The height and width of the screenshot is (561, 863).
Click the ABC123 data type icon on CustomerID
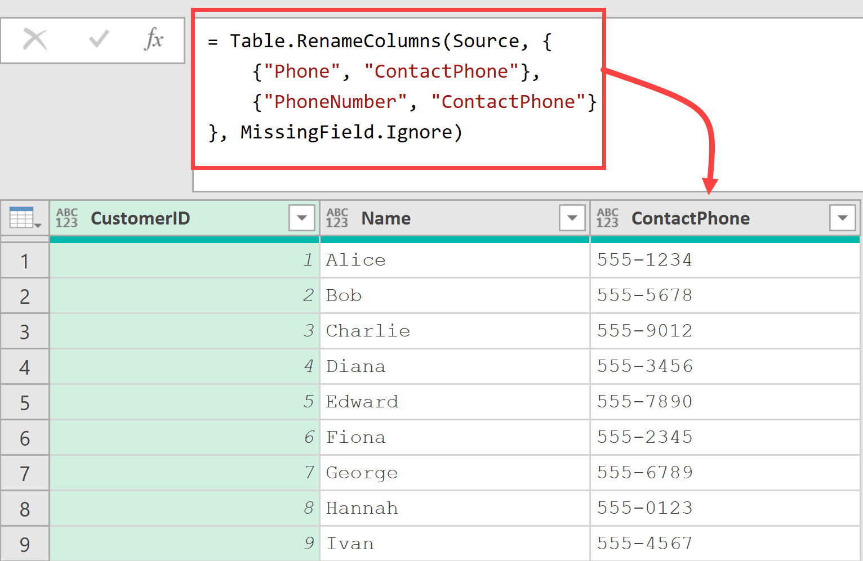coord(66,218)
